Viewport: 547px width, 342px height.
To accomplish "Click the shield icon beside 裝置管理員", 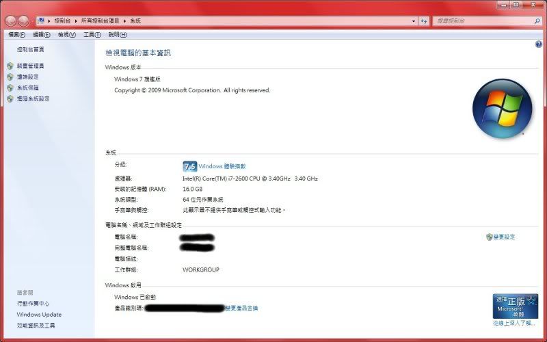I will [x=10, y=66].
